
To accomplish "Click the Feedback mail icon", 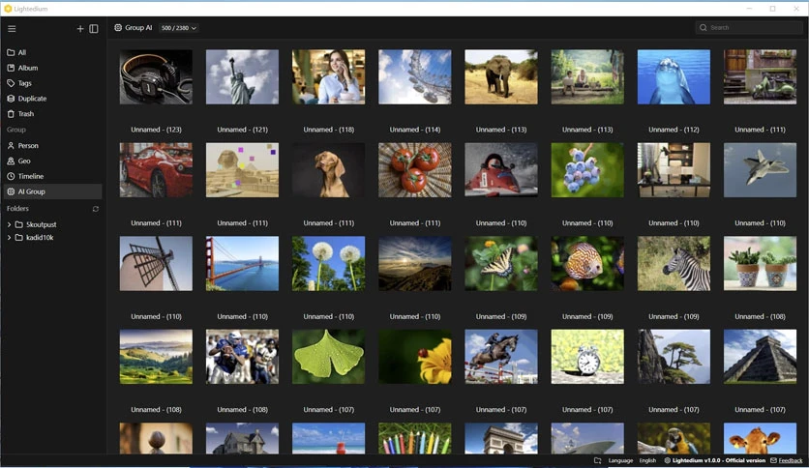I will coord(773,461).
